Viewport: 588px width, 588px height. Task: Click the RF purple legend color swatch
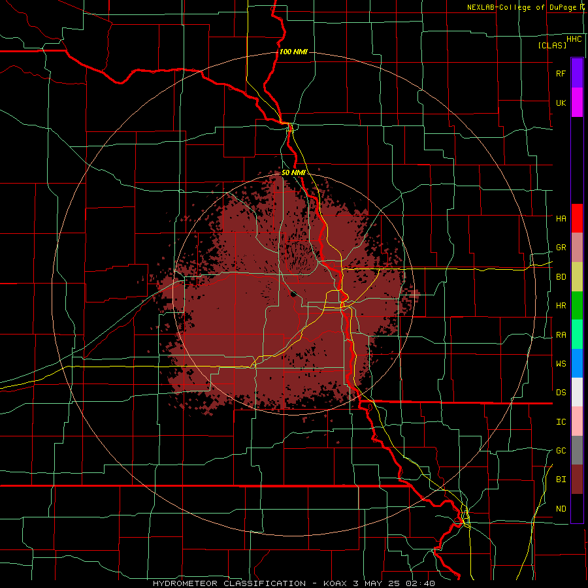coord(577,73)
